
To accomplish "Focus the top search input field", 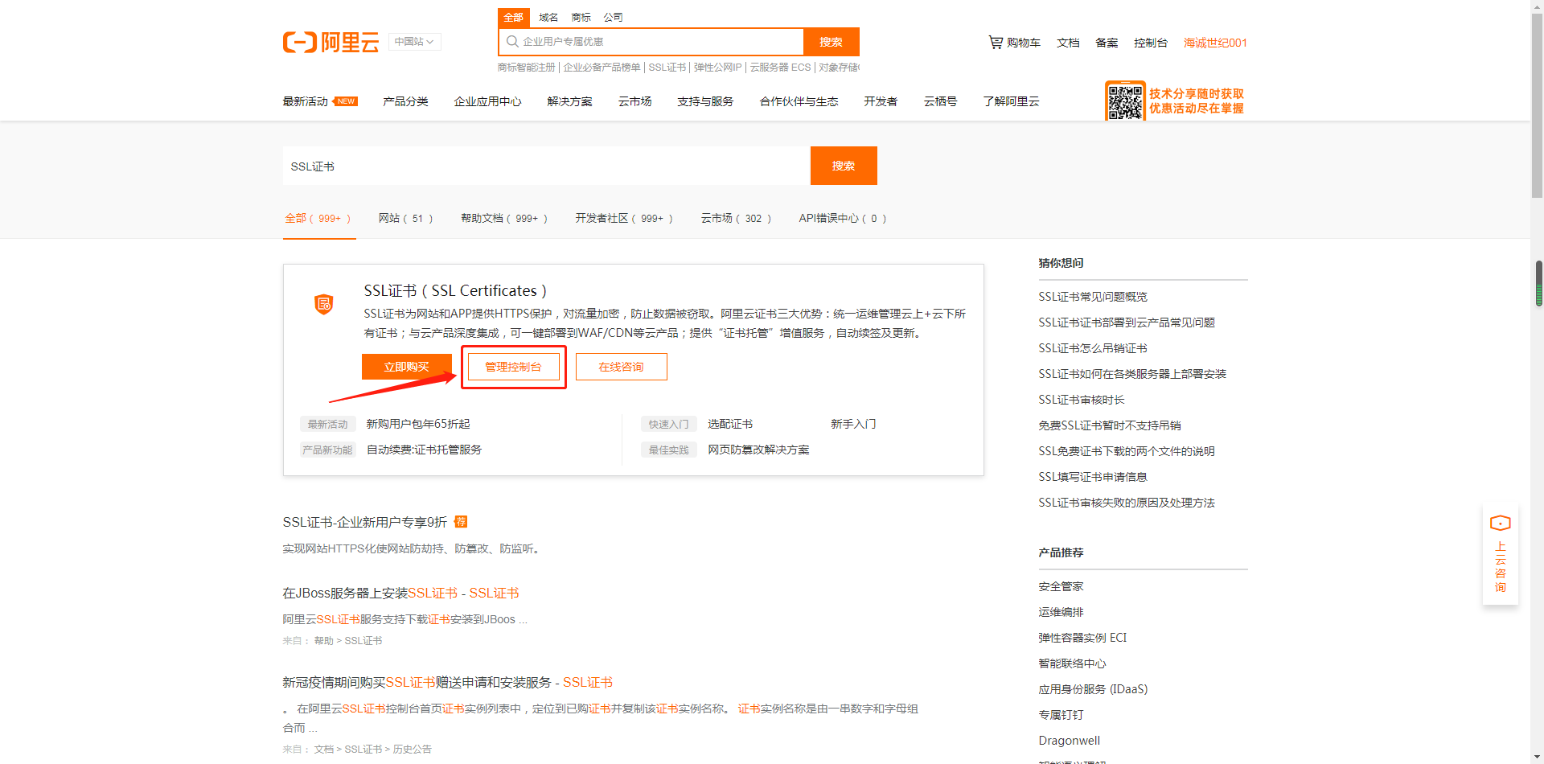I will pyautogui.click(x=651, y=42).
